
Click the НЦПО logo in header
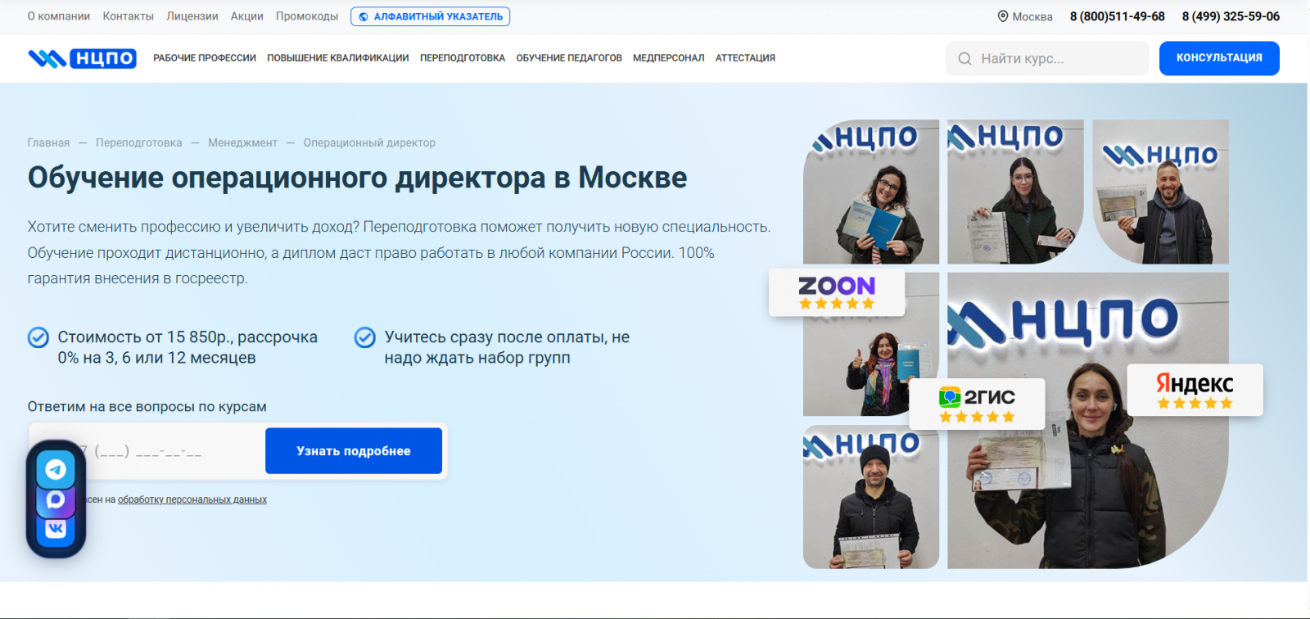(82, 58)
